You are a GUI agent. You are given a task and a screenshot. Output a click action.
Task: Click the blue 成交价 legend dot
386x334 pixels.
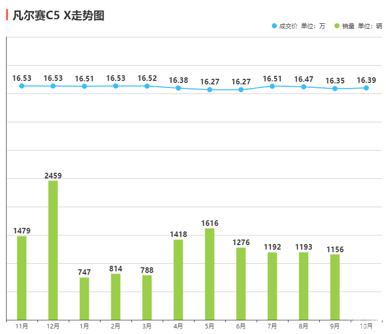[x=274, y=26]
